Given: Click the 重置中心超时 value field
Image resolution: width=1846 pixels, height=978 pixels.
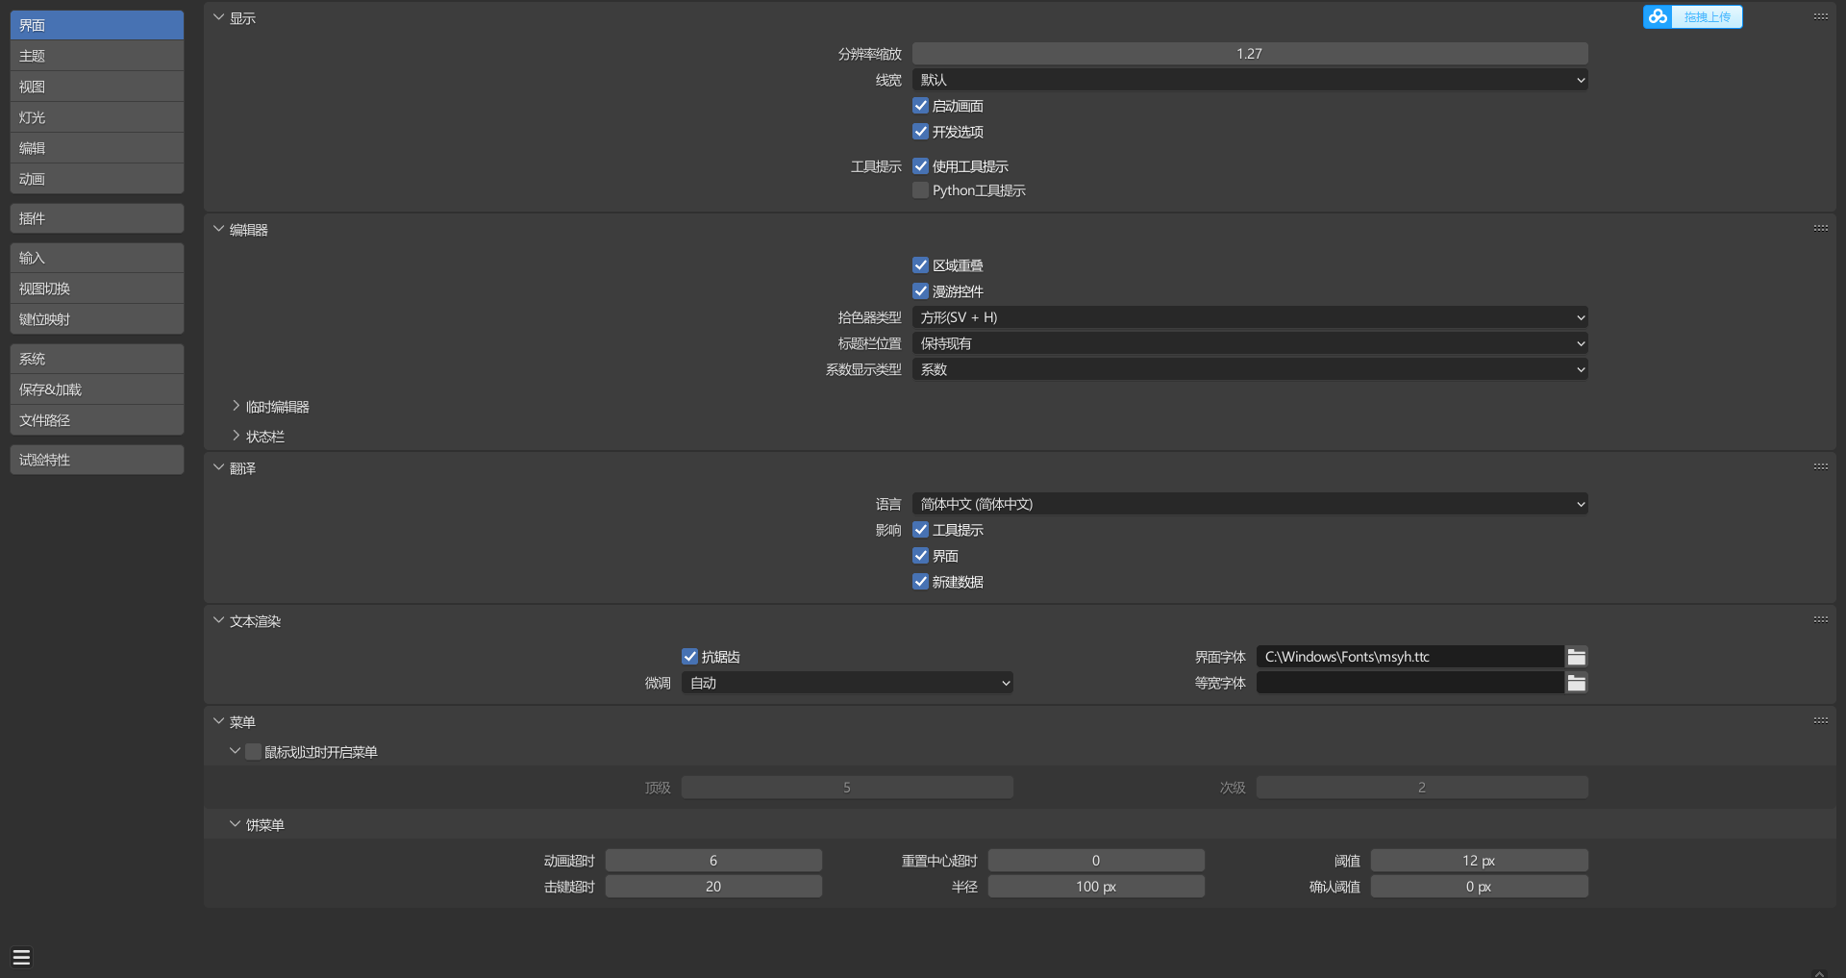Looking at the screenshot, I should [x=1096, y=861].
